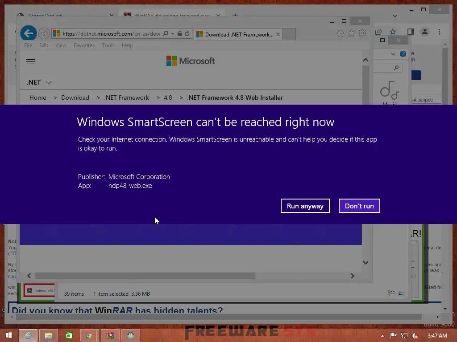Open the Windows Start button
Viewport: 457px width, 342px height.
[9, 336]
